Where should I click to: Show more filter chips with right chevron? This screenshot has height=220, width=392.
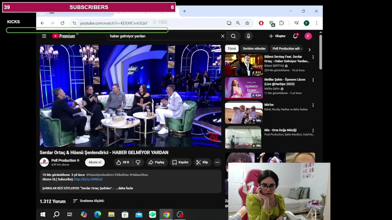[x=309, y=50]
